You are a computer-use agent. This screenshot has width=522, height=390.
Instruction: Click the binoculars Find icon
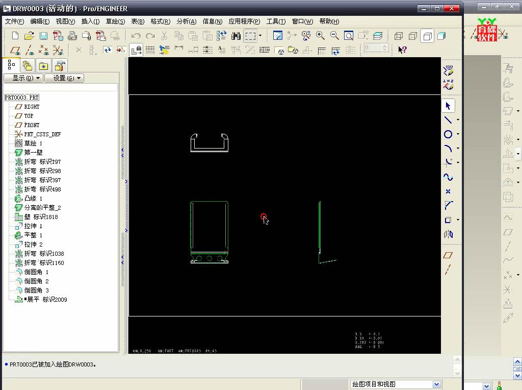tap(236, 36)
